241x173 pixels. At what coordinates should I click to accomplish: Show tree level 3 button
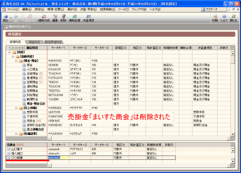pos(16,48)
